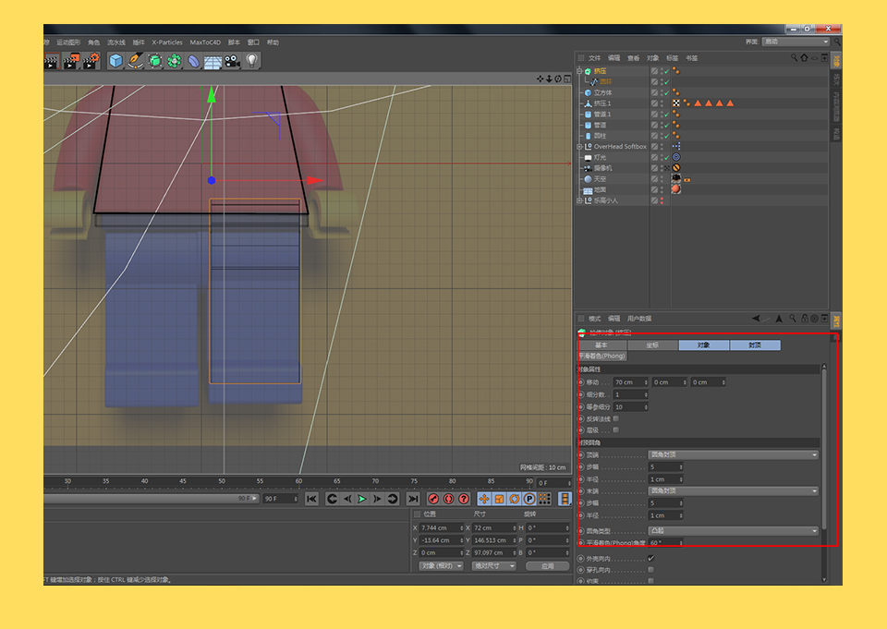Toggle Rotation keyframe channel icon in timeline

coord(515,499)
